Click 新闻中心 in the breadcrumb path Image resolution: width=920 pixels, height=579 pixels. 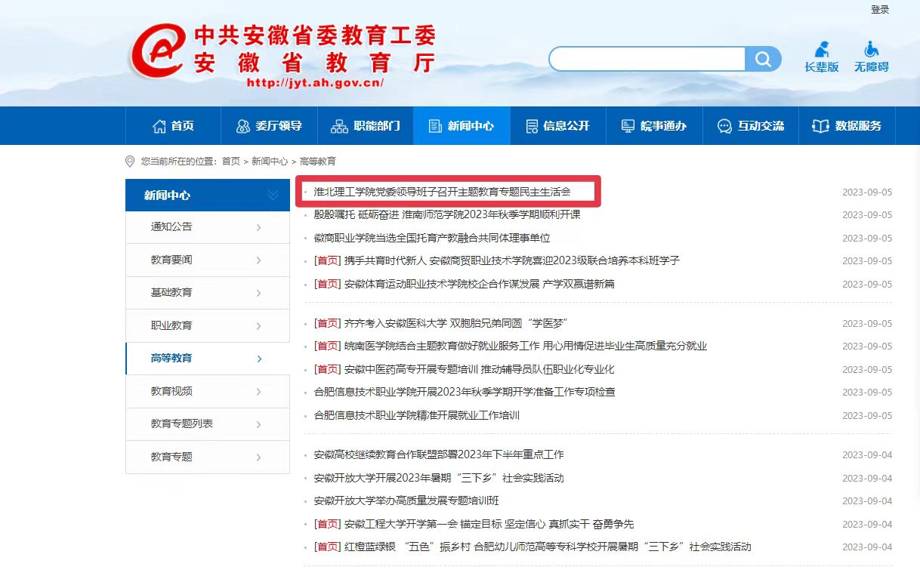coord(269,162)
